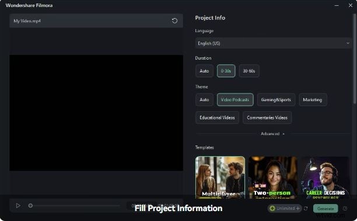Open the Language dropdown showing English (US)
Image resolution: width=357 pixels, height=221 pixels.
point(273,43)
